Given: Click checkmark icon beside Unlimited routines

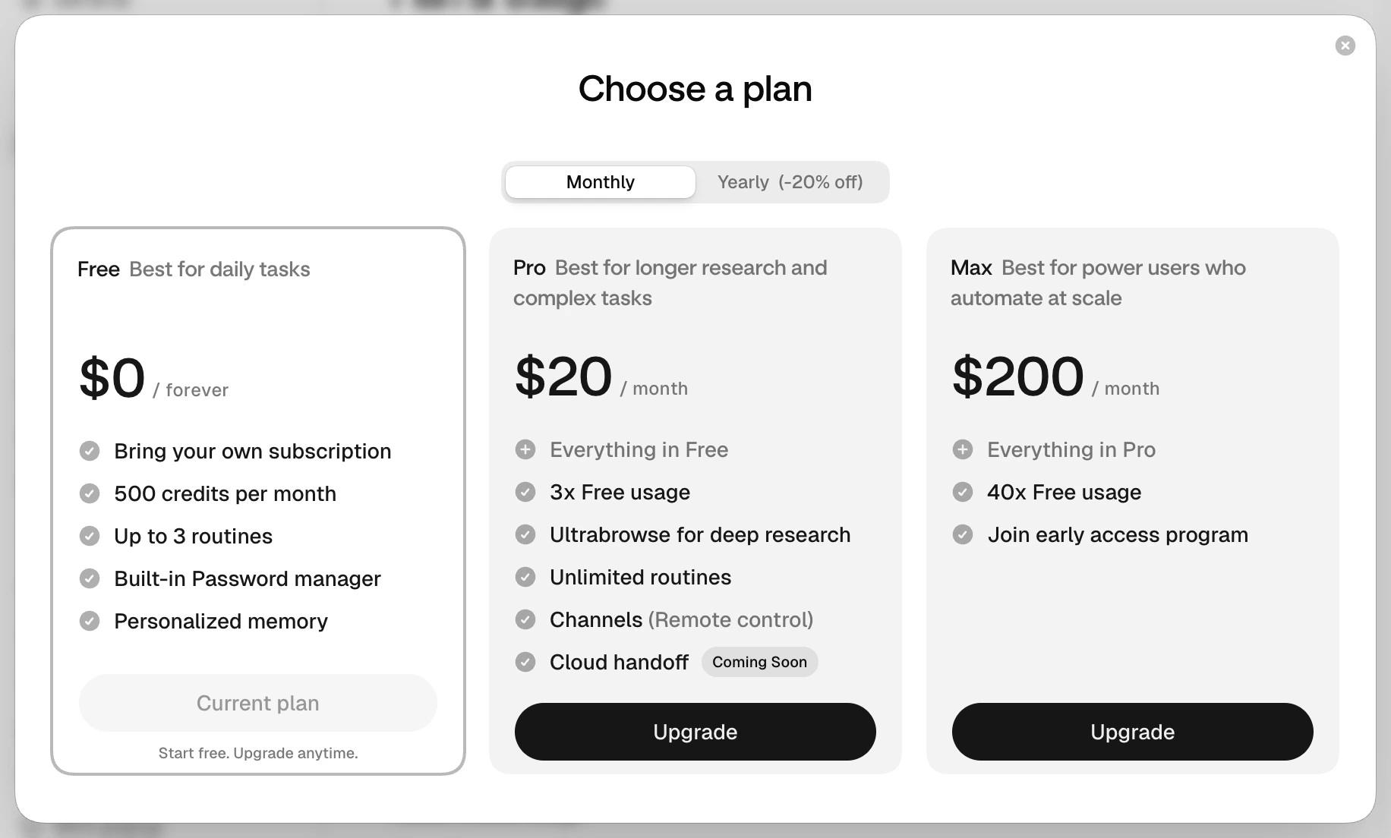Looking at the screenshot, I should coord(525,577).
